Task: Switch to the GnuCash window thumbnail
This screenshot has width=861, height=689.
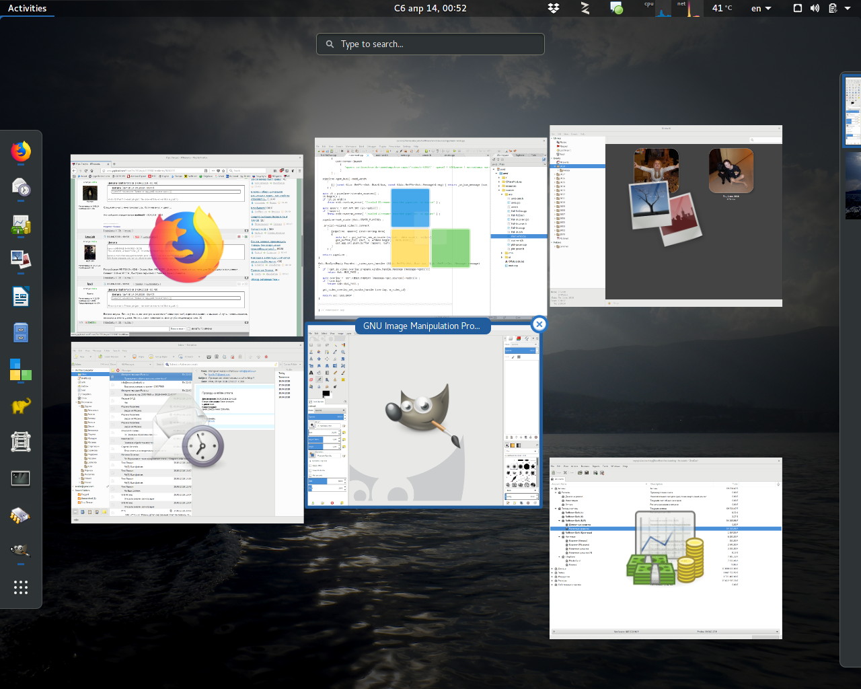Action: pyautogui.click(x=666, y=548)
